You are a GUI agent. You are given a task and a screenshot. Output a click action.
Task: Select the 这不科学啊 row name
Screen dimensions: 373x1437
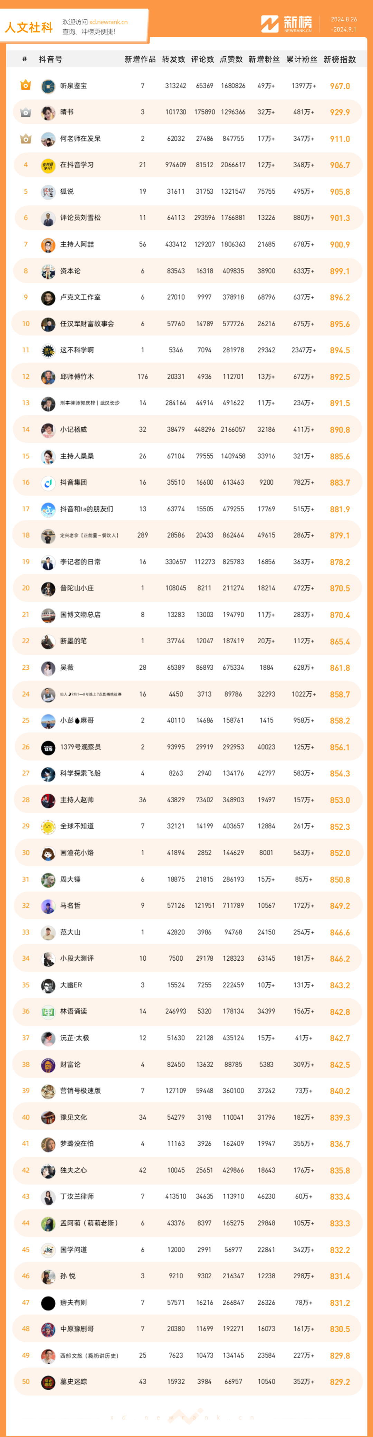tap(77, 350)
